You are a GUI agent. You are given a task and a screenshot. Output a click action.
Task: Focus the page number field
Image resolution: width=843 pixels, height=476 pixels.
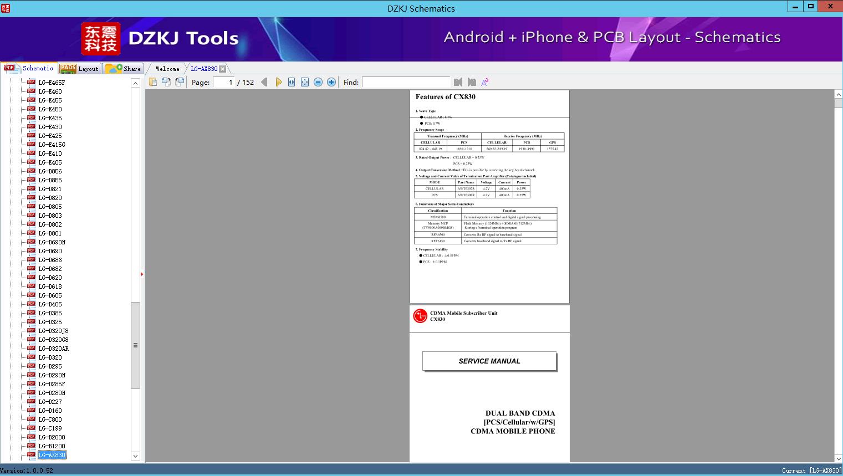(x=223, y=82)
